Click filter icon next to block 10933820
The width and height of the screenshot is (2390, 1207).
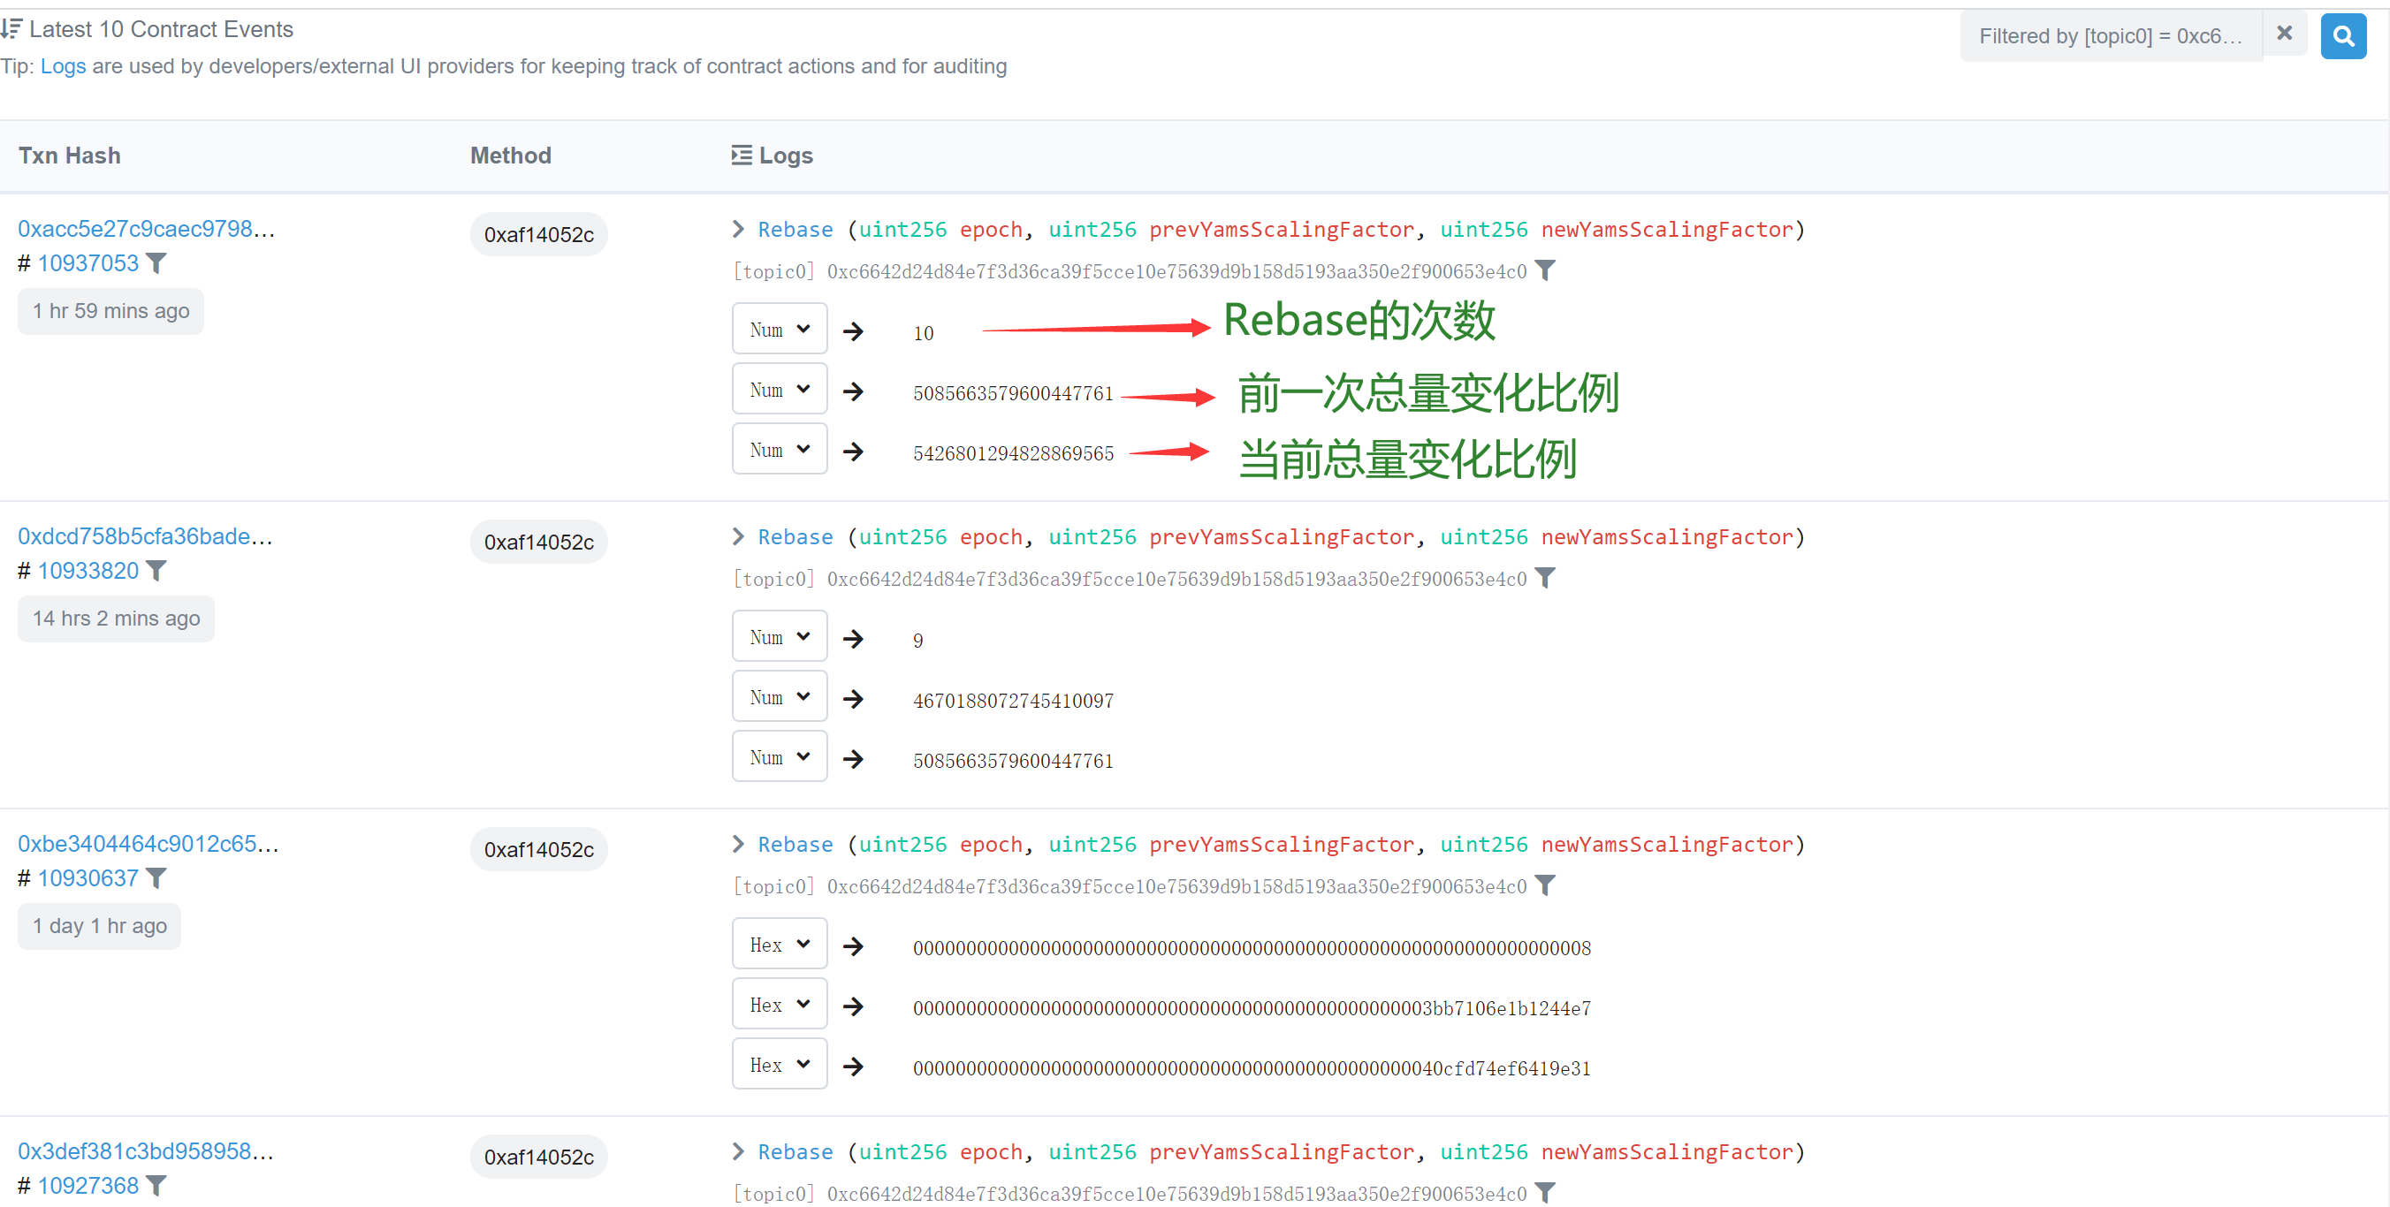click(x=156, y=571)
